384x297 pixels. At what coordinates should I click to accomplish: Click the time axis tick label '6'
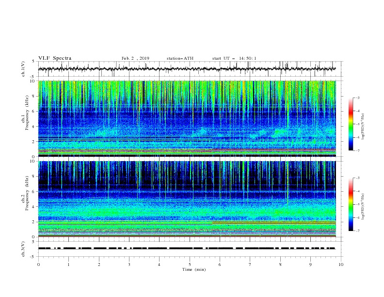click(220, 264)
